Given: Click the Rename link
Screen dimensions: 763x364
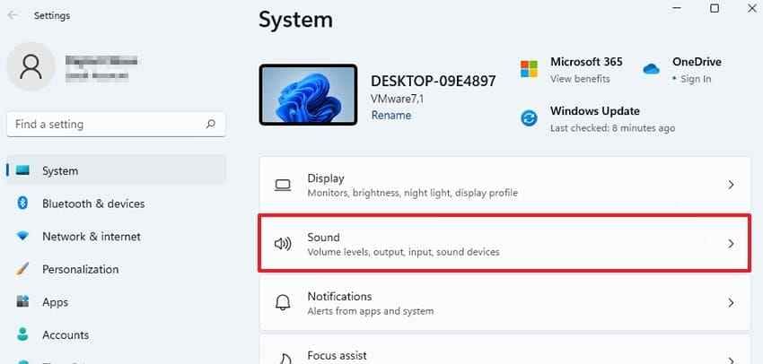Looking at the screenshot, I should [391, 115].
